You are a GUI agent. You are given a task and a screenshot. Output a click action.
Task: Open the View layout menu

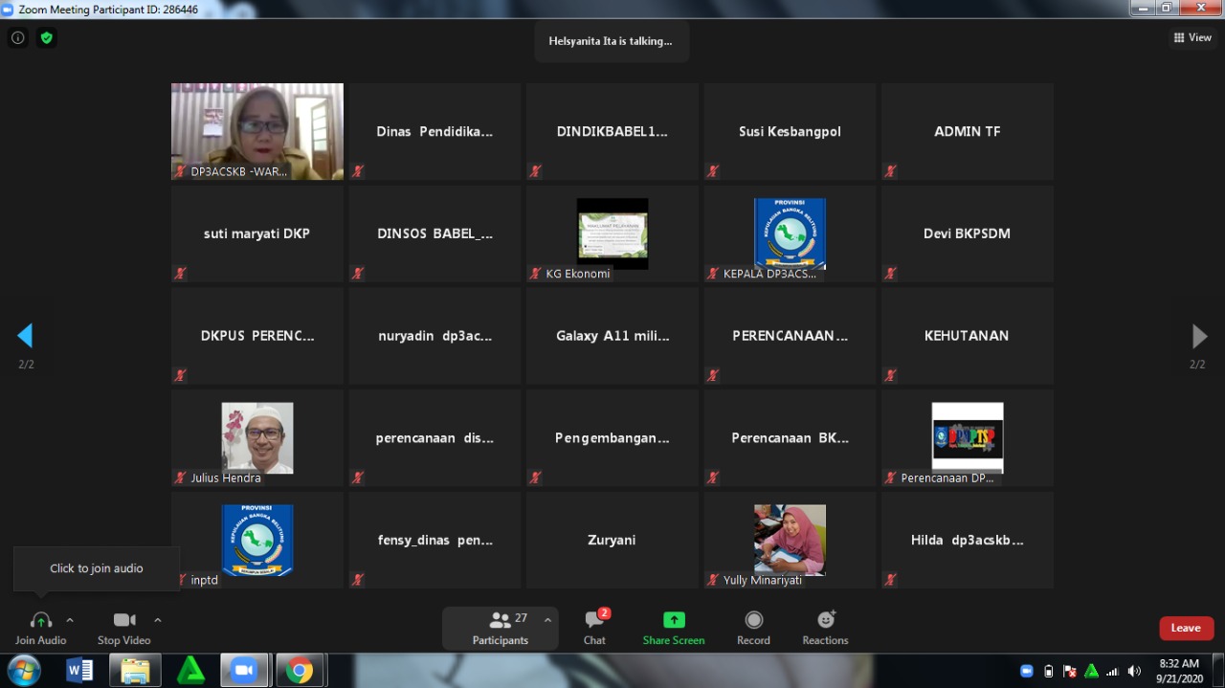1192,38
